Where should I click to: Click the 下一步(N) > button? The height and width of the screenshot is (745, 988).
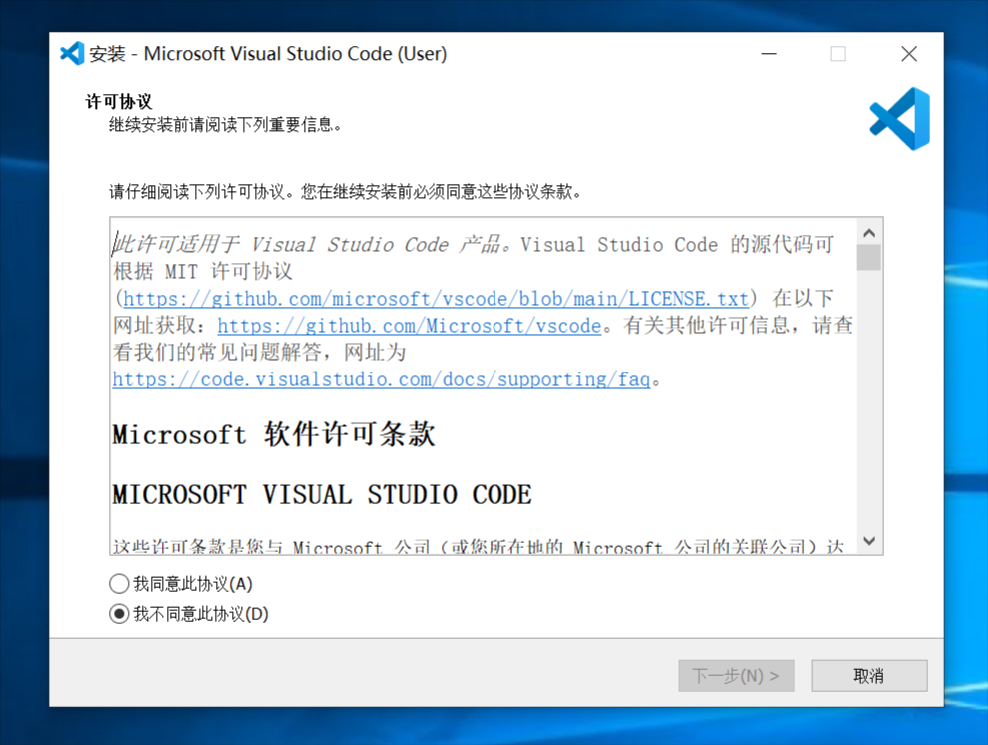coord(736,676)
